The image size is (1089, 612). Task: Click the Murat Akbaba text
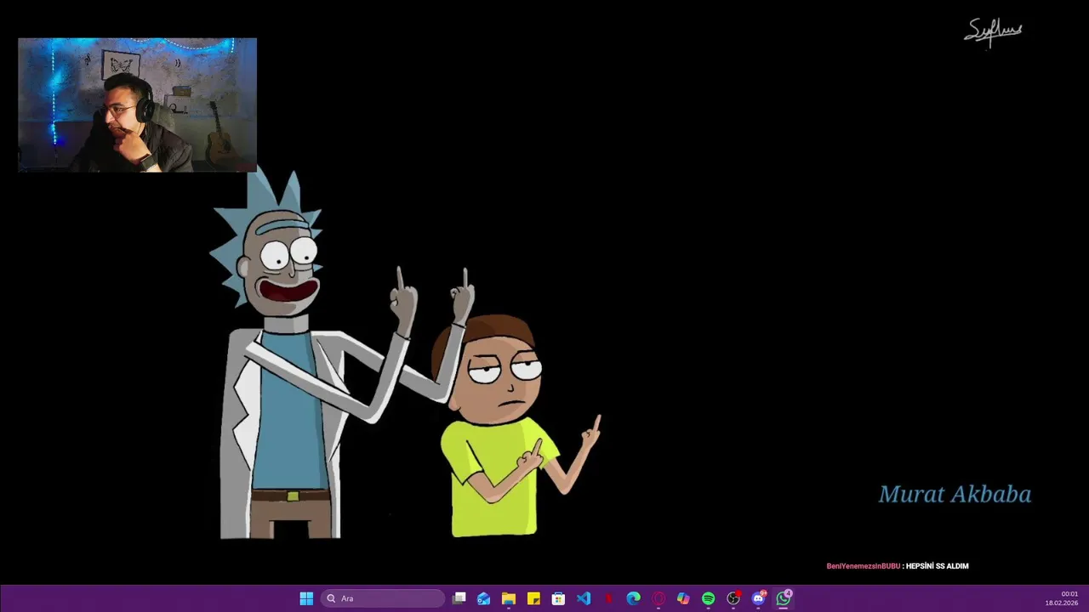(x=955, y=494)
